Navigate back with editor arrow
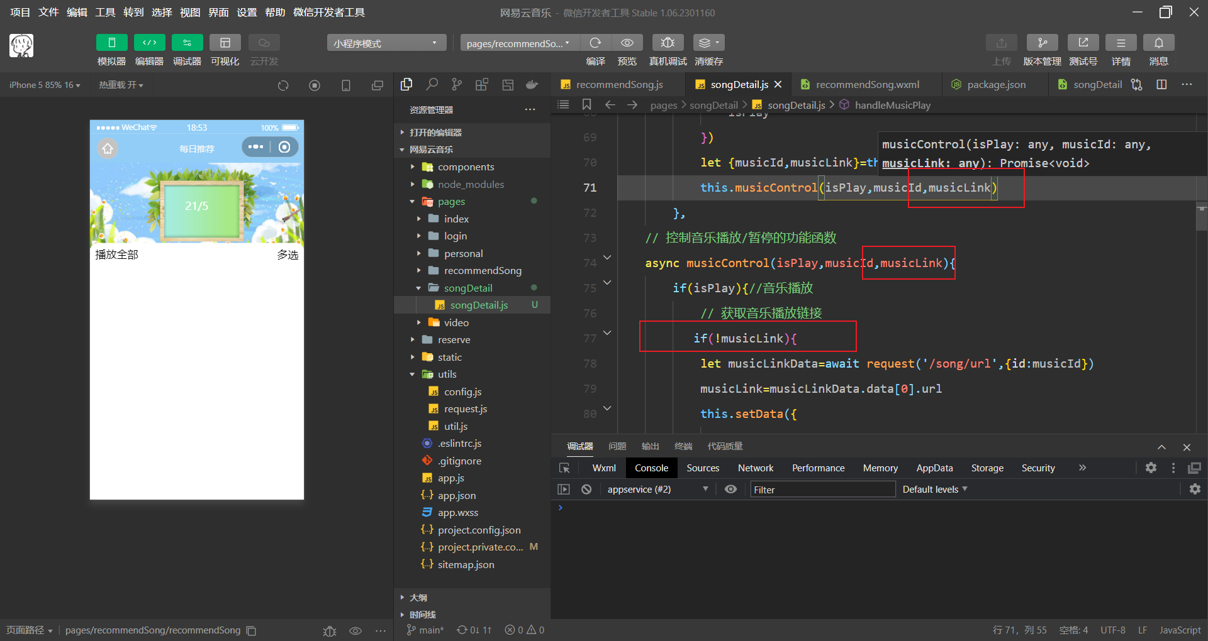The height and width of the screenshot is (641, 1208). click(610, 104)
